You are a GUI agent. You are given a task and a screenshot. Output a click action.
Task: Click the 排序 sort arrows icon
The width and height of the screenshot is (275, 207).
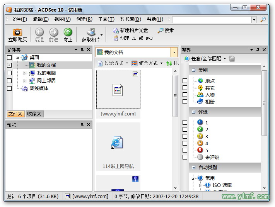click(x=169, y=63)
